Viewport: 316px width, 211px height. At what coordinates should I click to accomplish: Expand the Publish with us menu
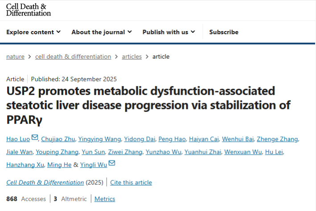click(169, 32)
